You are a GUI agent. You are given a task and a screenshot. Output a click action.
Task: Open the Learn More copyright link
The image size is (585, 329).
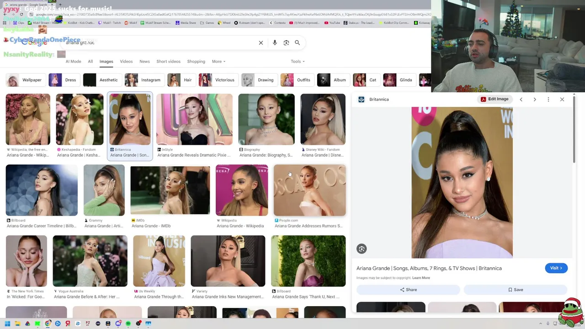point(421,278)
